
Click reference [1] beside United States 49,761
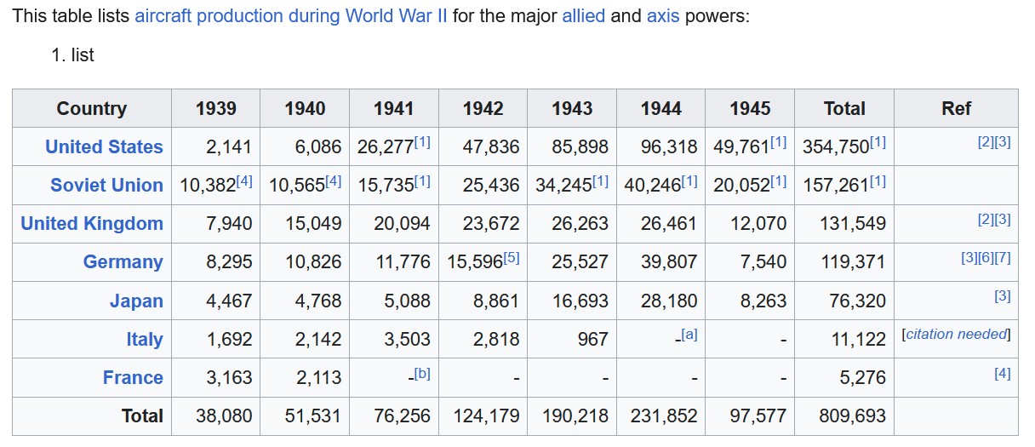[778, 142]
